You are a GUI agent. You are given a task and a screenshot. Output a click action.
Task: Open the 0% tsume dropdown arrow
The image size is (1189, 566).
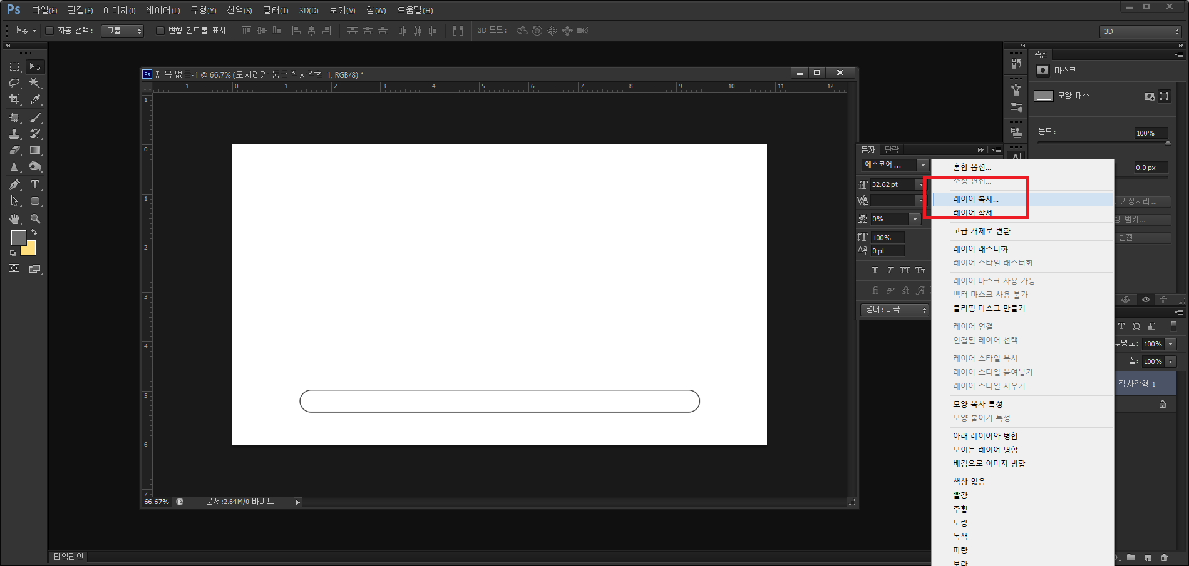click(x=915, y=219)
